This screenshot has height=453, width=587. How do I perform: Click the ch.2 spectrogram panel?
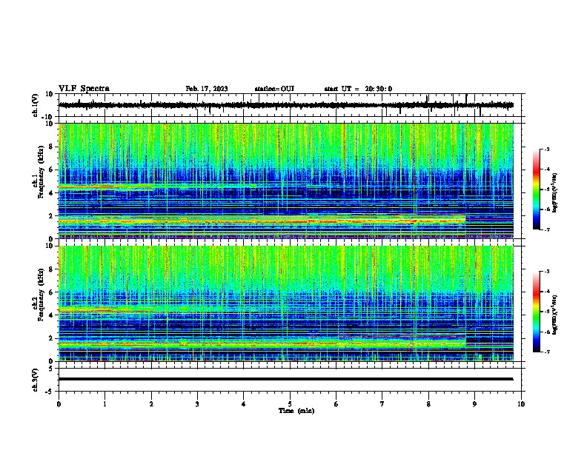(x=286, y=303)
